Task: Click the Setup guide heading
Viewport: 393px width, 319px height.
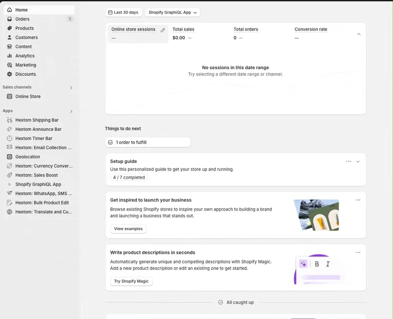Action: click(x=123, y=161)
